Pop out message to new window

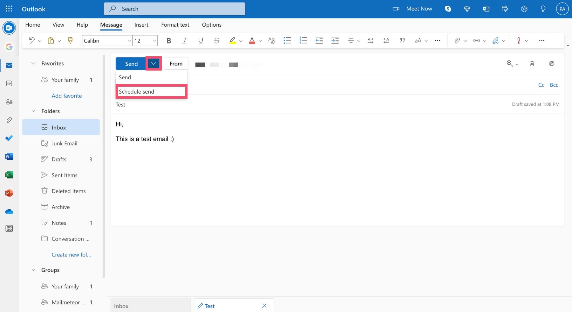point(552,63)
